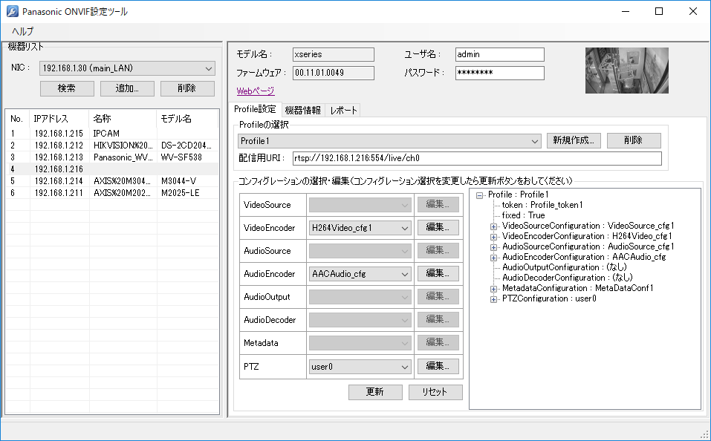
Task: Select AudioDecoderConfiguration : (なし) tree item
Action: point(568,278)
